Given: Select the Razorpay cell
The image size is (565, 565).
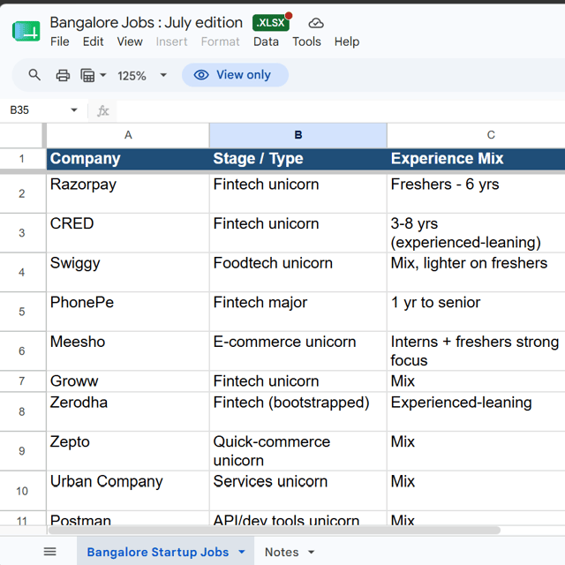Looking at the screenshot, I should click(x=128, y=193).
